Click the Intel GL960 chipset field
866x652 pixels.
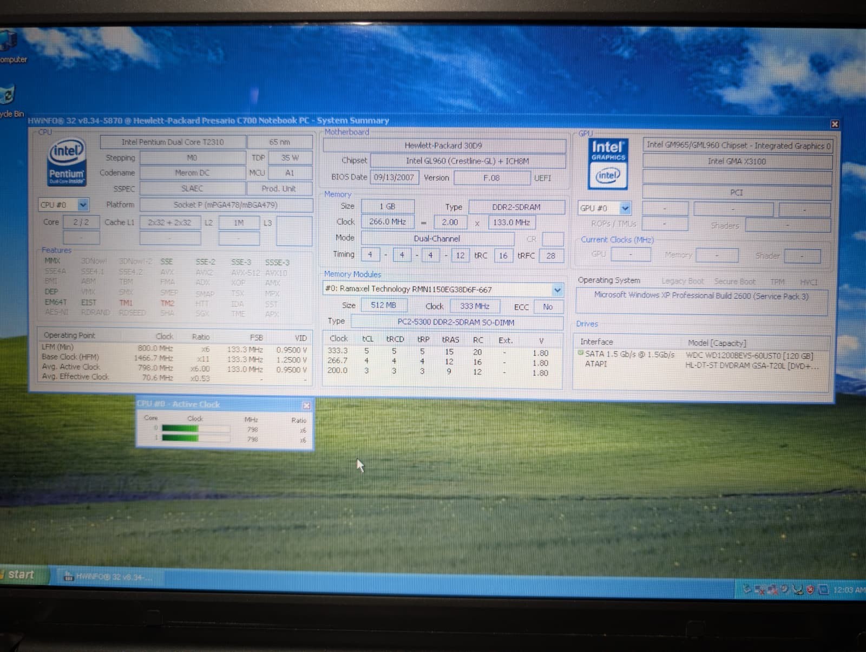pos(468,161)
